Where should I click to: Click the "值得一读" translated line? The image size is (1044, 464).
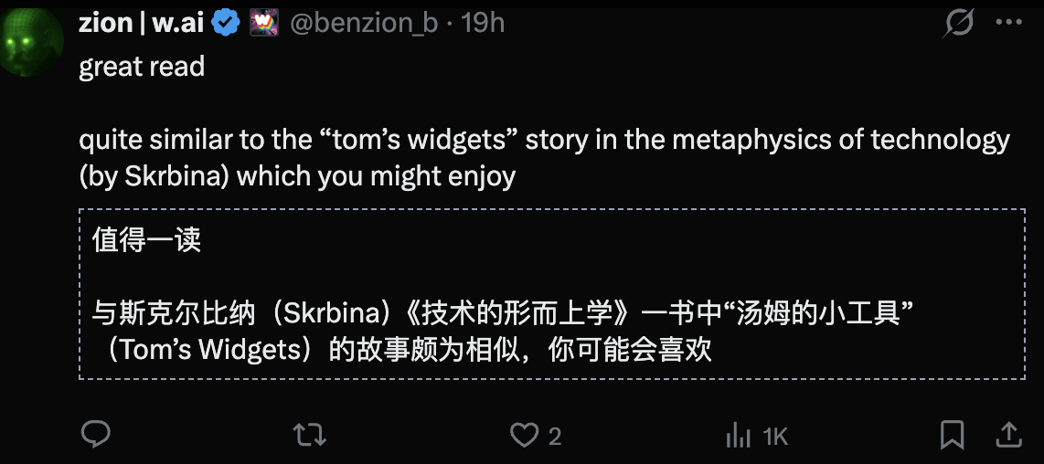coord(146,240)
